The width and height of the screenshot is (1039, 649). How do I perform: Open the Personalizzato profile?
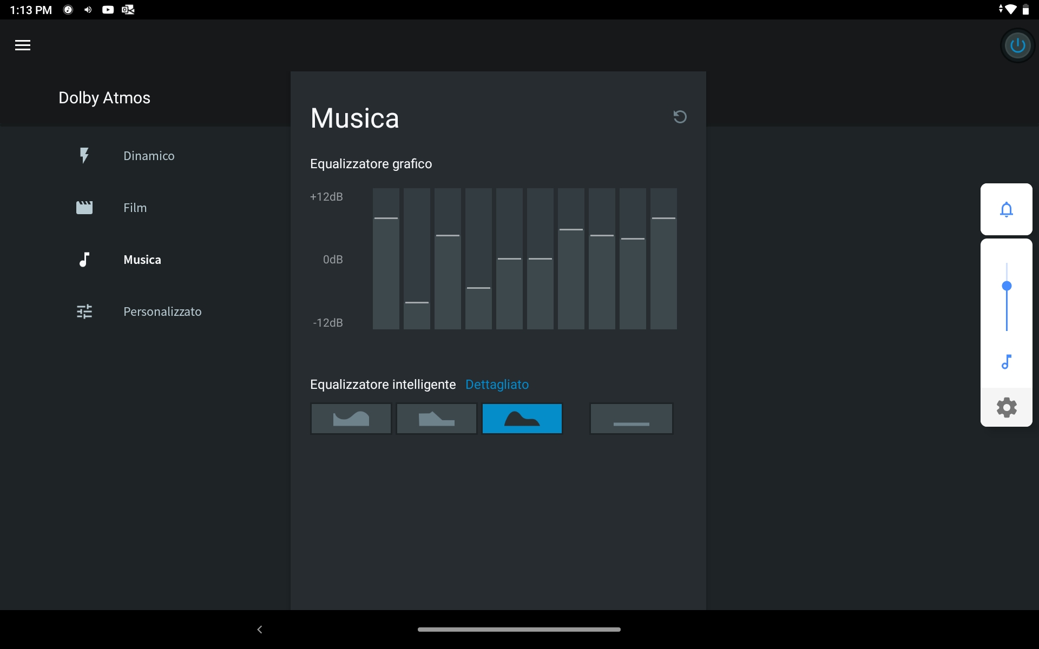coord(162,312)
